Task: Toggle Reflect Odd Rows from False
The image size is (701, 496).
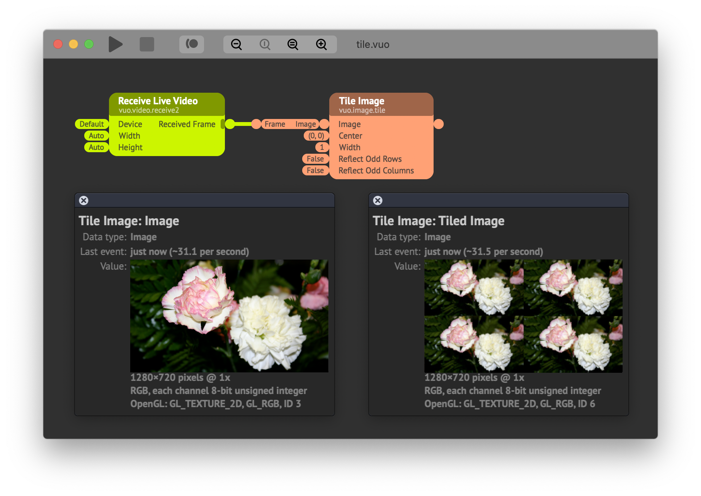Action: pyautogui.click(x=315, y=159)
